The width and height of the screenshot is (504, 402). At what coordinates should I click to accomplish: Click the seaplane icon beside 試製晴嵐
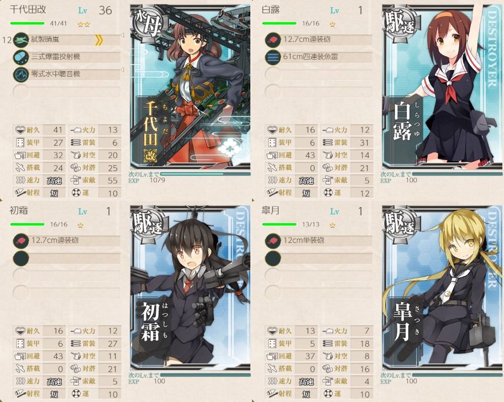click(21, 40)
